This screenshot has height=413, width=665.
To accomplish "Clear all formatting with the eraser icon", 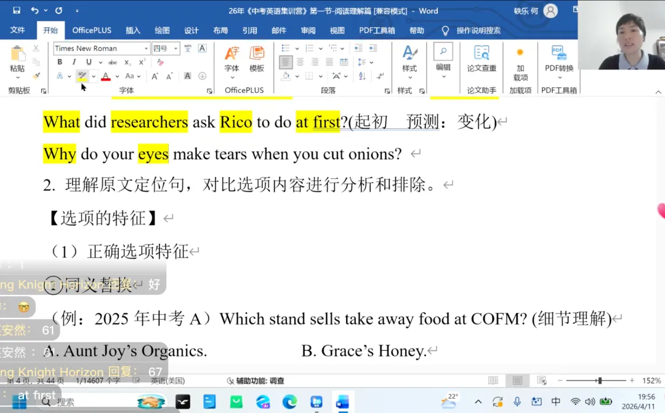I will point(160,61).
